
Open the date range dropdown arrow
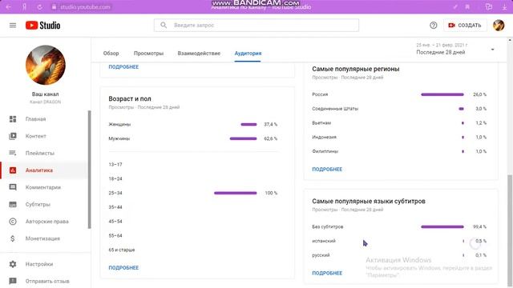click(x=492, y=50)
